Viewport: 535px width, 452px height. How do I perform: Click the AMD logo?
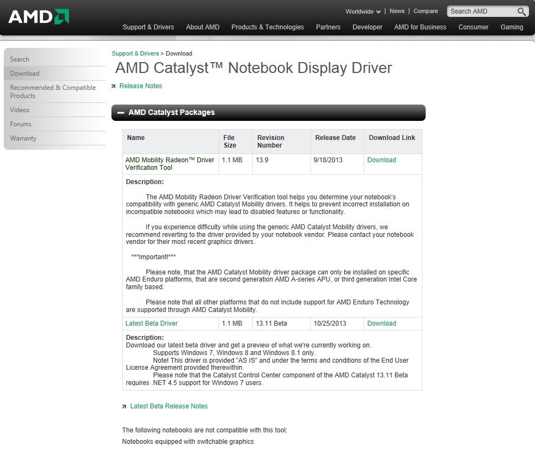39,16
